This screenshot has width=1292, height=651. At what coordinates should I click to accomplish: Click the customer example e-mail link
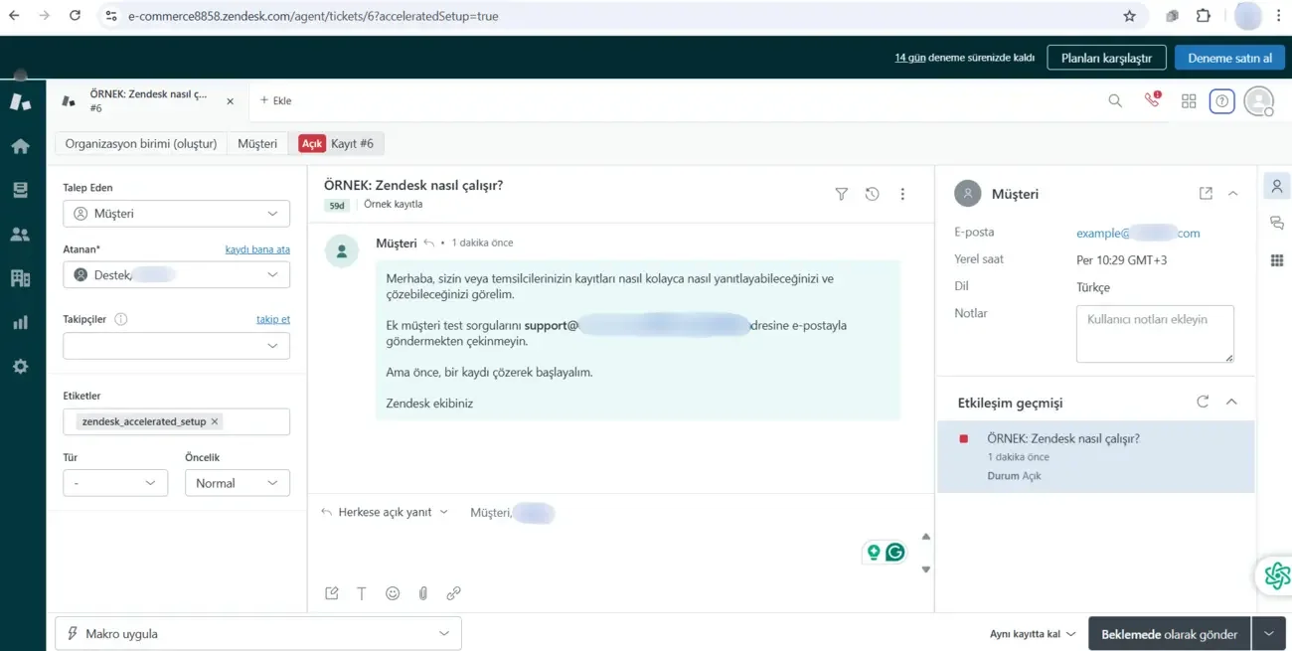pos(1138,234)
